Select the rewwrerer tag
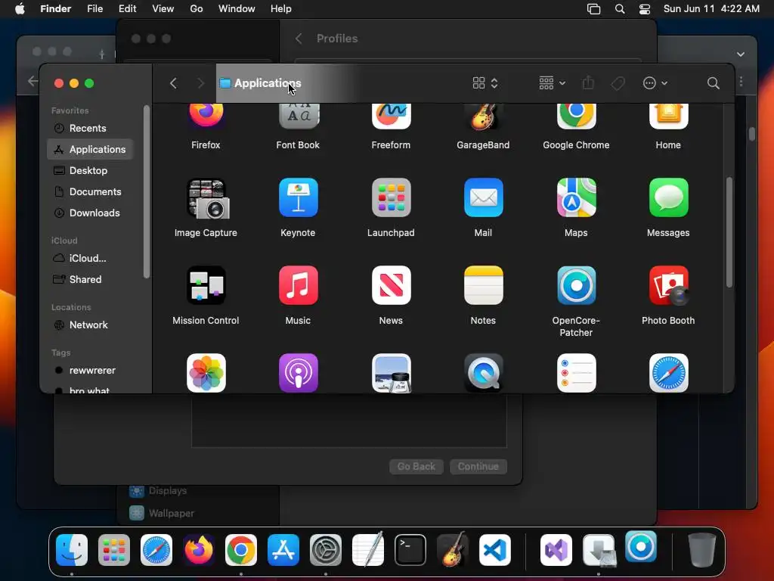774x581 pixels. 90,371
